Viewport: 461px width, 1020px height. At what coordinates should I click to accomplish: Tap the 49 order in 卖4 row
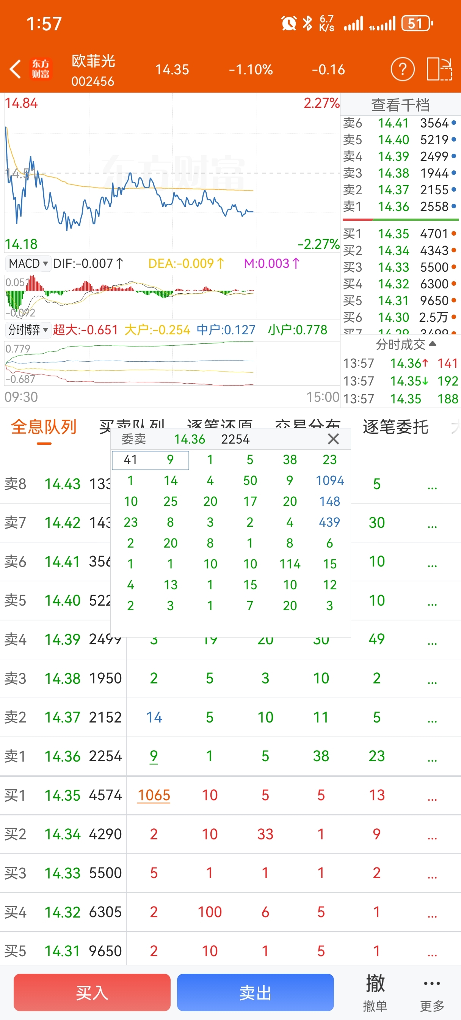(376, 639)
